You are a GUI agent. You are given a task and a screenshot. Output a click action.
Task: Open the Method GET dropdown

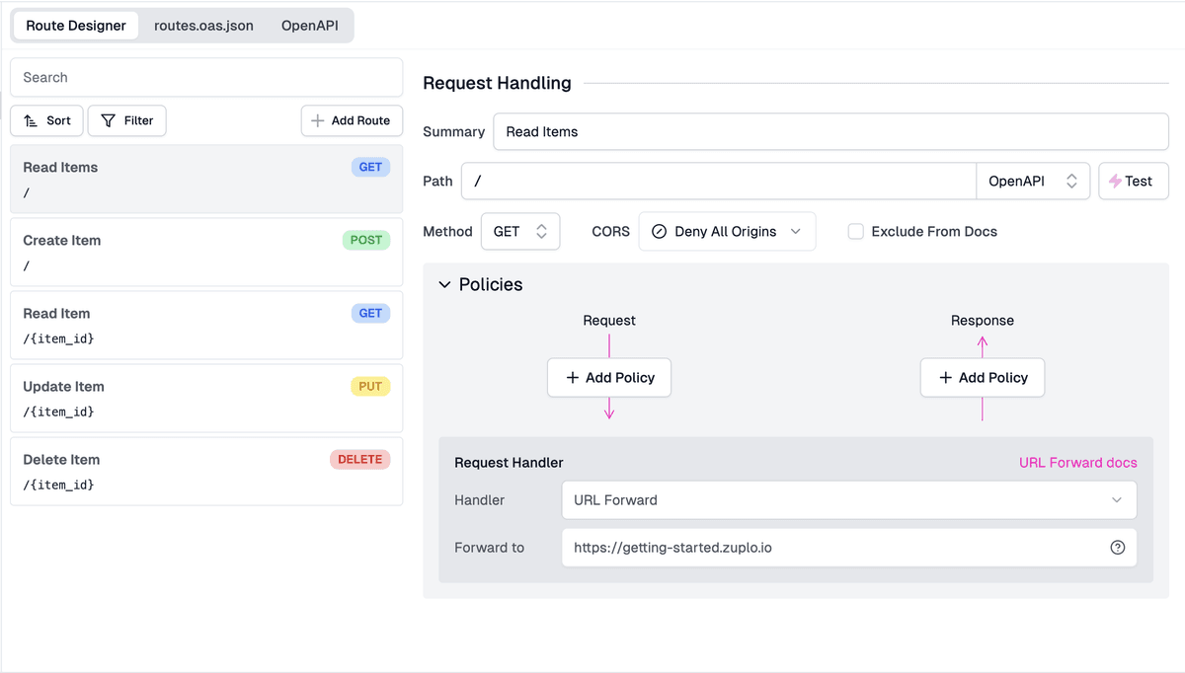coord(520,232)
